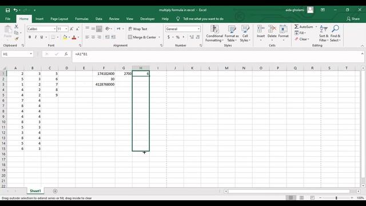
Task: Select cell F3 containing 4128768000
Action: click(x=104, y=84)
